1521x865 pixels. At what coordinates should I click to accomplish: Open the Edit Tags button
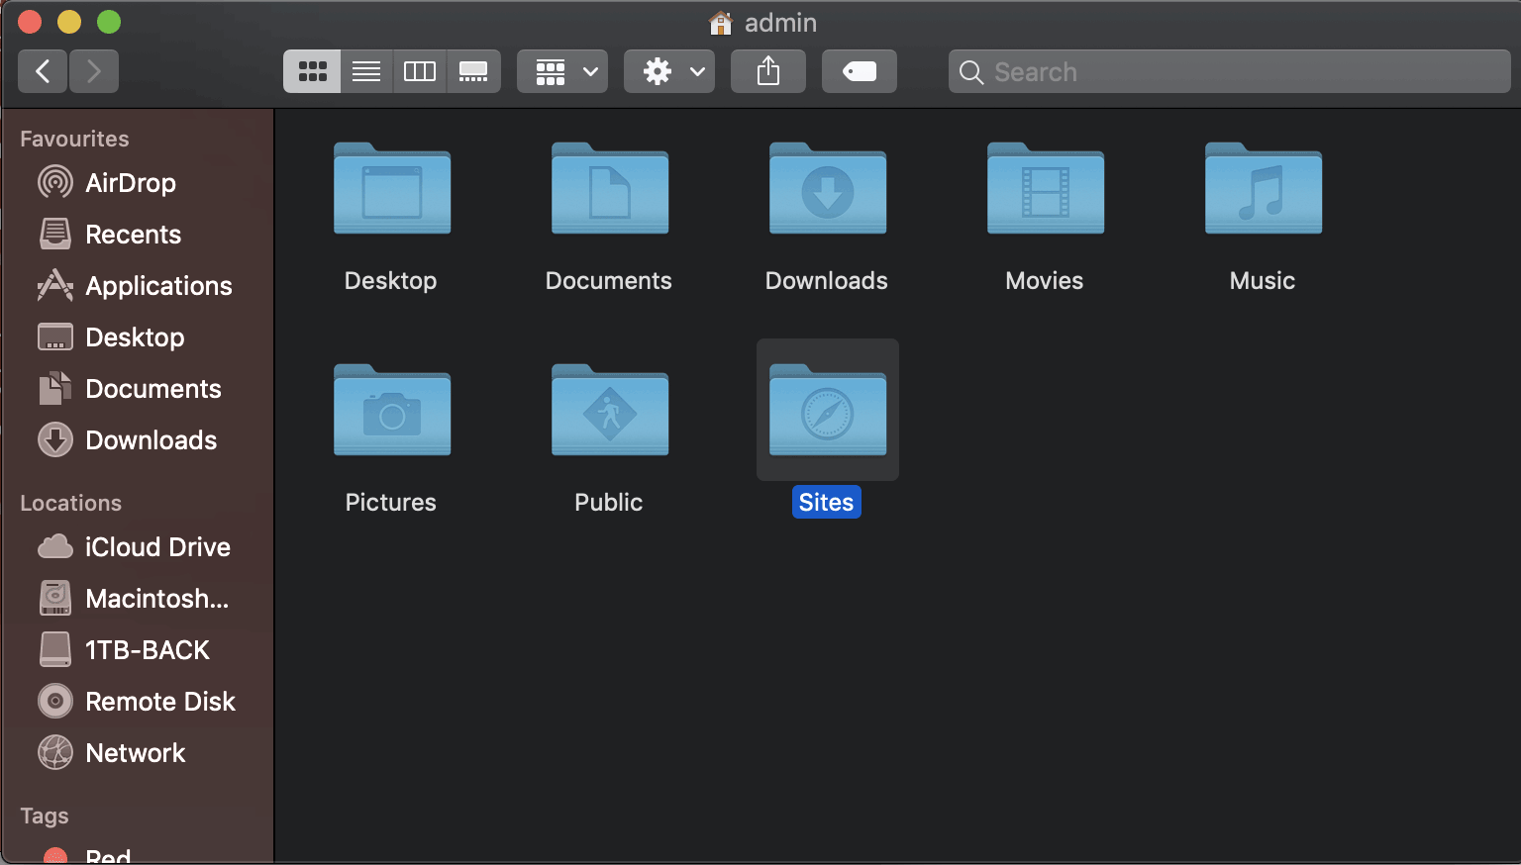[859, 71]
